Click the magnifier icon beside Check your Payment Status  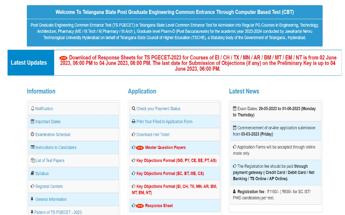click(133, 109)
